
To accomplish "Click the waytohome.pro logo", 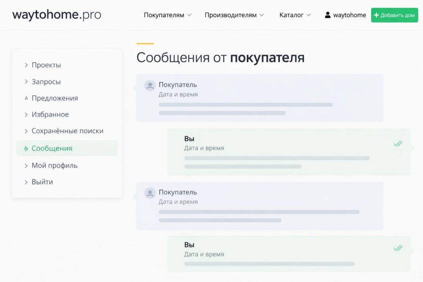I will 57,15.
